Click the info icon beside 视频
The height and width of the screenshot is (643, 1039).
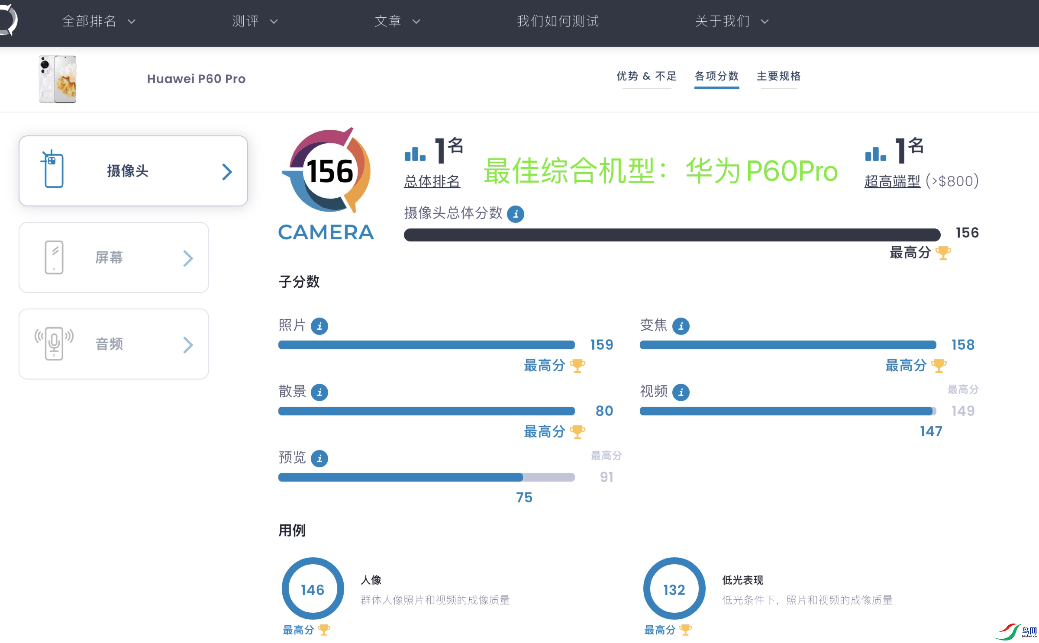click(681, 392)
